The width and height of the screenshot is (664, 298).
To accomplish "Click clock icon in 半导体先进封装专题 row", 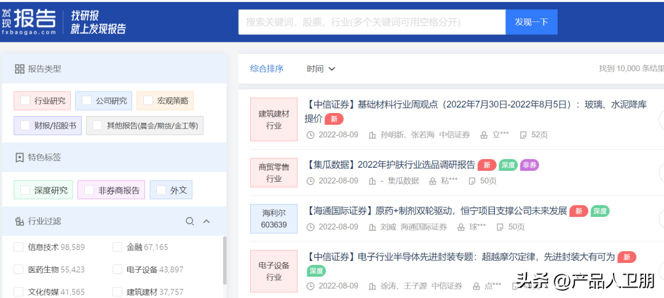I will [x=310, y=286].
